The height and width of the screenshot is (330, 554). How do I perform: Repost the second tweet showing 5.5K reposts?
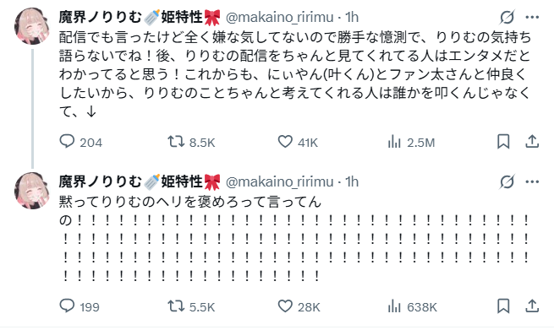191,306
